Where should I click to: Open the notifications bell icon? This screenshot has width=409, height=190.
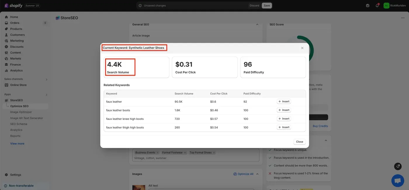pyautogui.click(x=377, y=6)
